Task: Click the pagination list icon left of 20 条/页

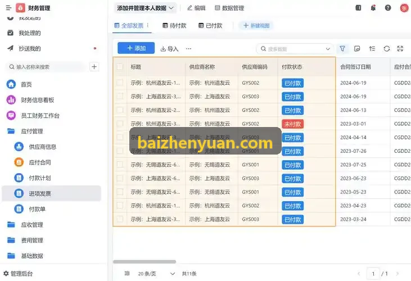Action: 127,273
